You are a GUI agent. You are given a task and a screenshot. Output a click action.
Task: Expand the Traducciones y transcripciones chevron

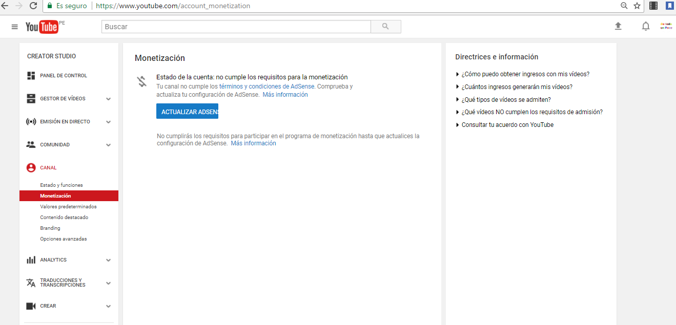pyautogui.click(x=108, y=283)
